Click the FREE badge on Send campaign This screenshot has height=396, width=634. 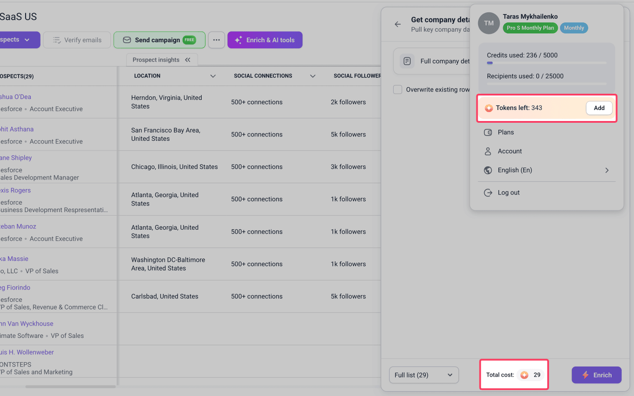coord(189,40)
